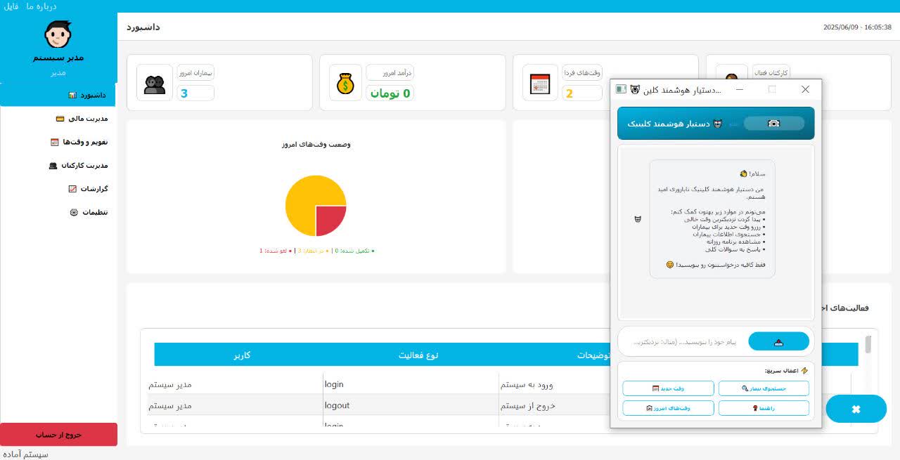The width and height of the screenshot is (900, 460).
Task: Click the activity table vertical scrollbar
Action: click(868, 345)
